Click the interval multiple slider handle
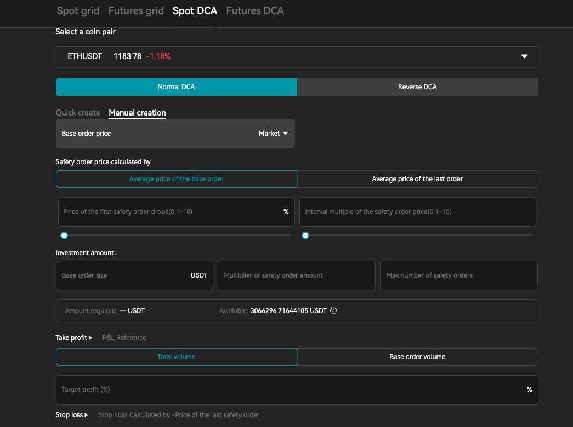This screenshot has width=573, height=427. tap(305, 235)
